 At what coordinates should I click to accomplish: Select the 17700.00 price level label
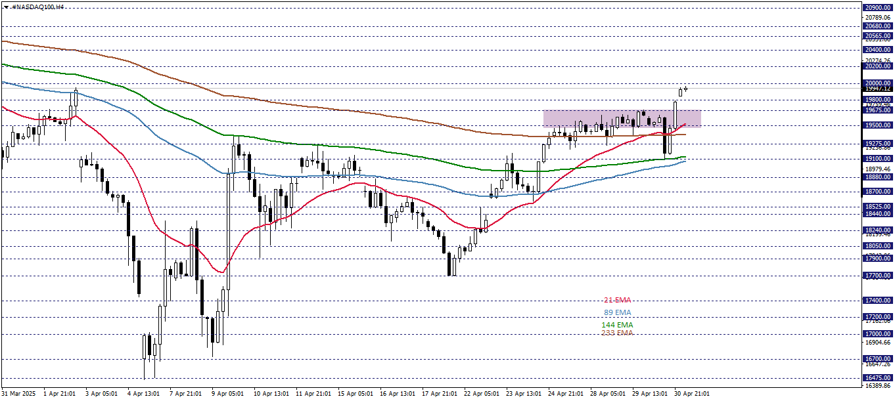pyautogui.click(x=878, y=276)
